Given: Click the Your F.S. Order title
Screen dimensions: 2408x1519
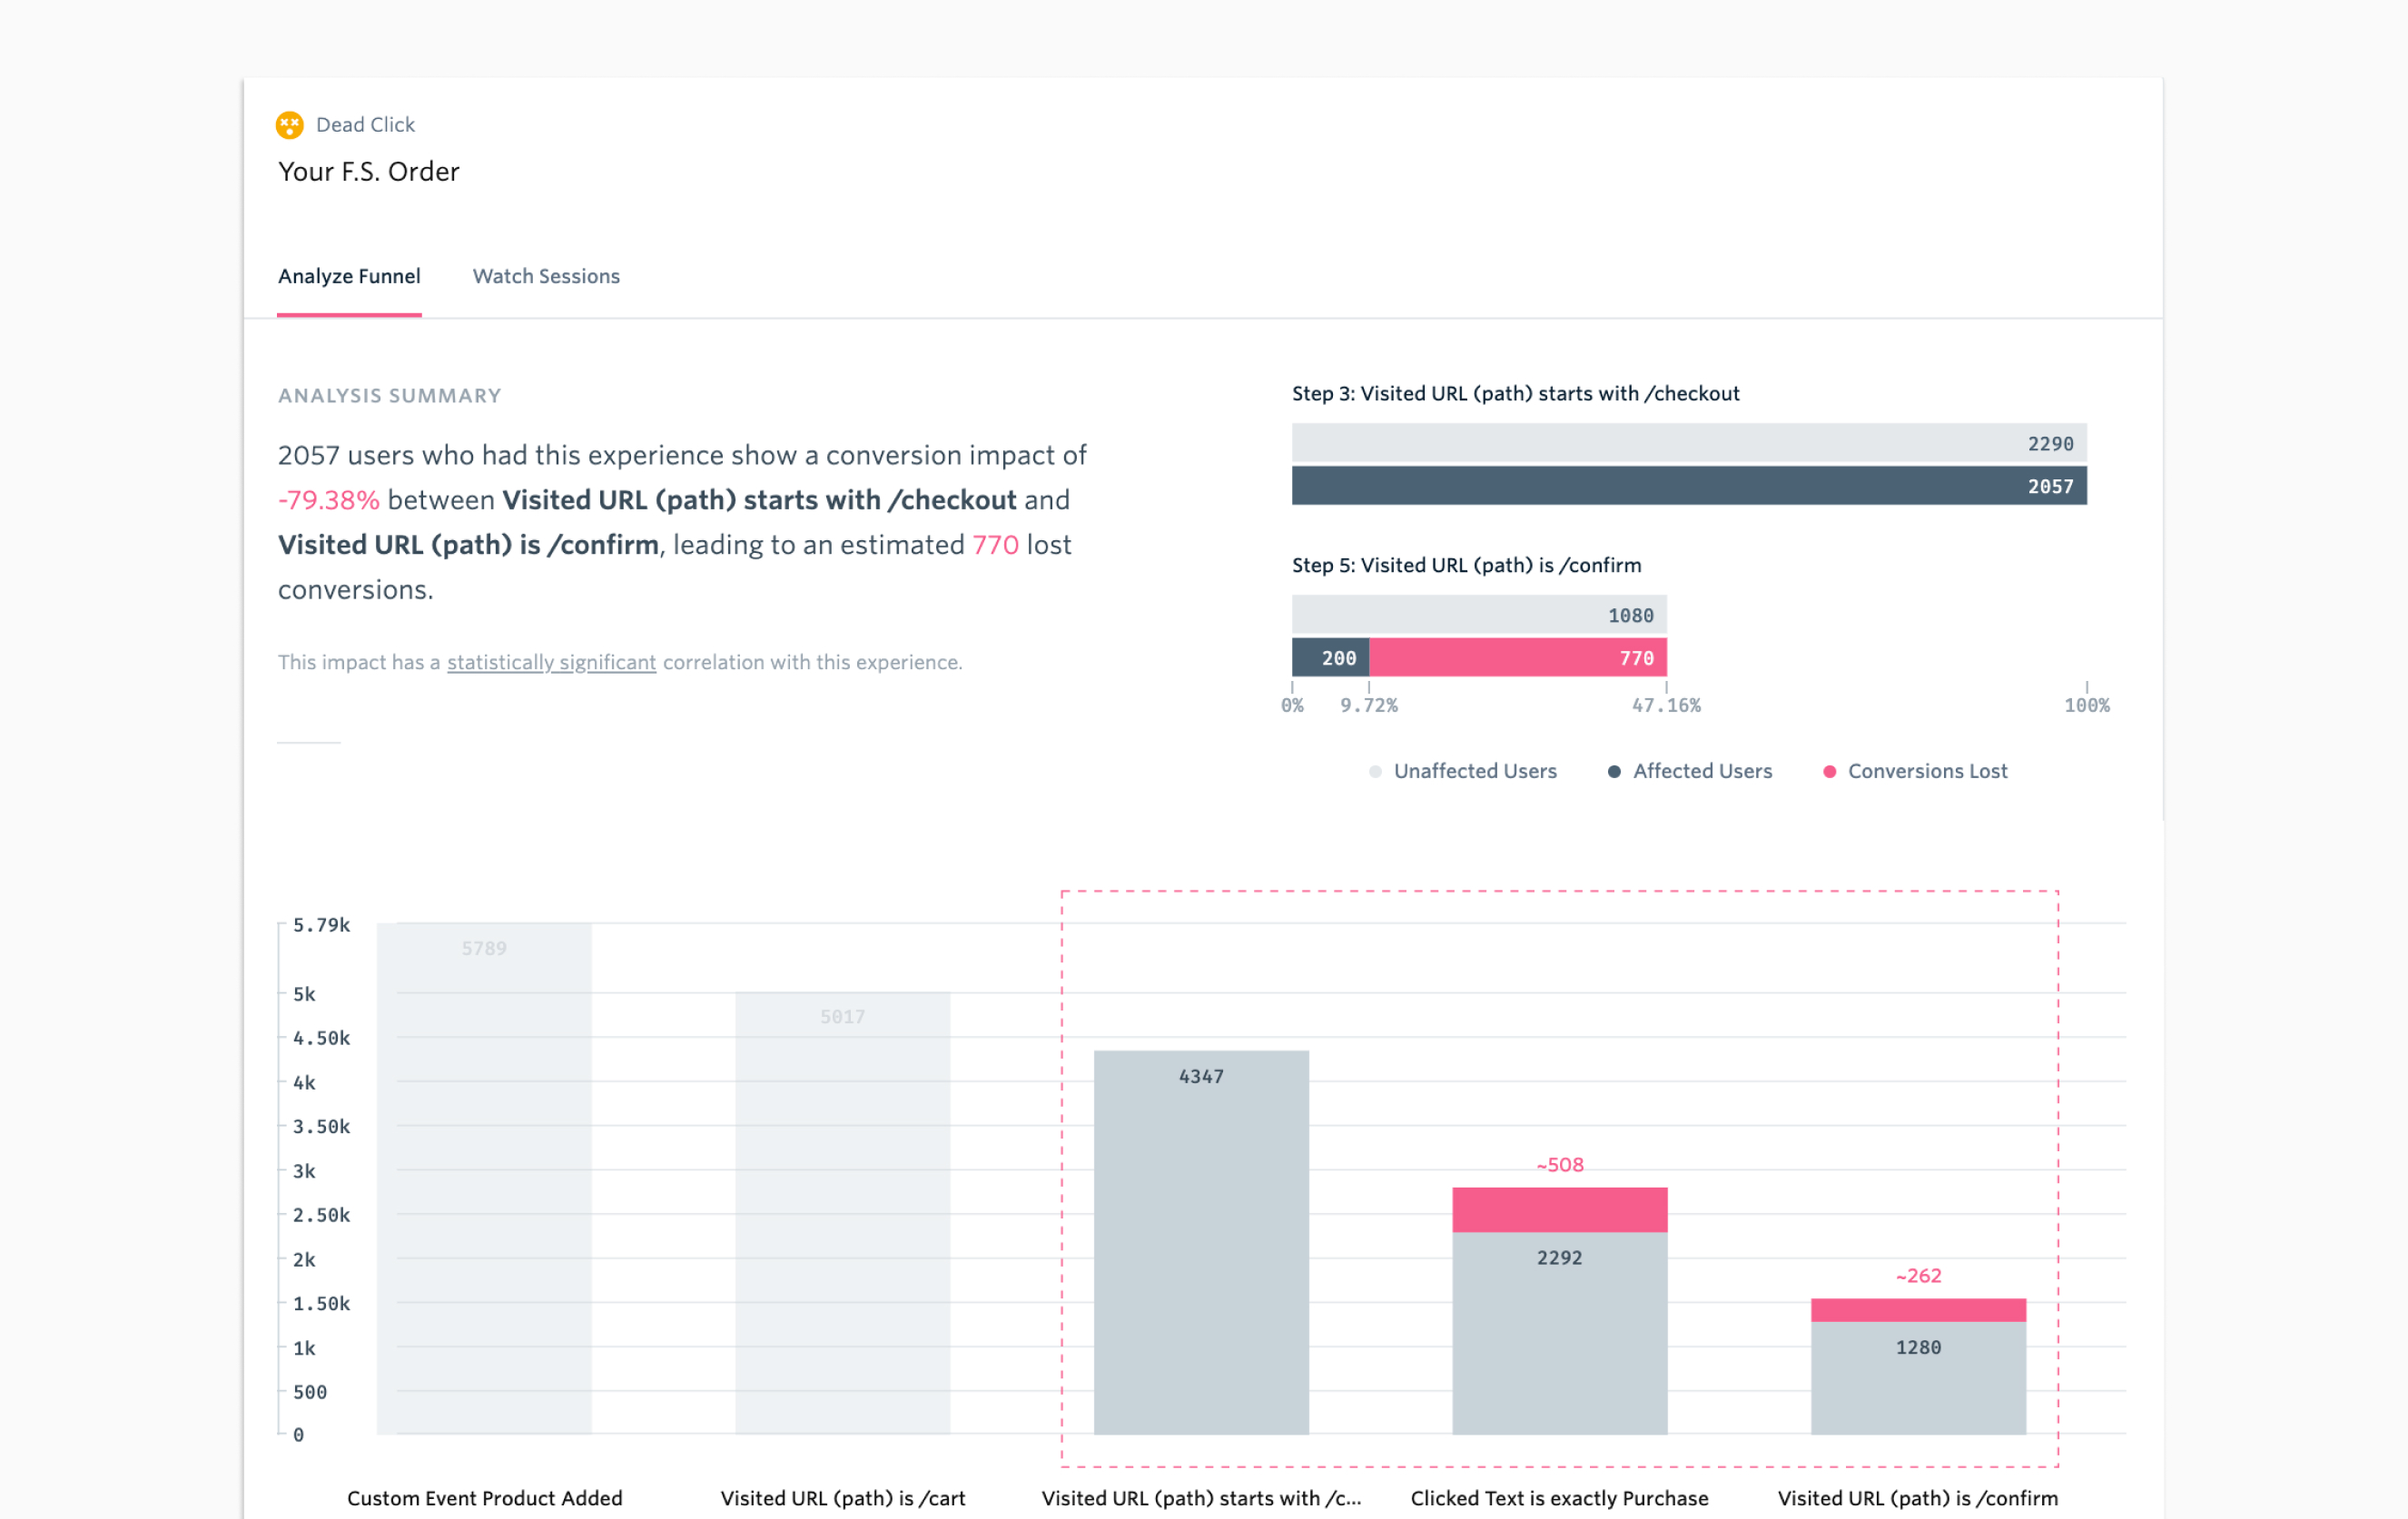Looking at the screenshot, I should click(x=368, y=171).
